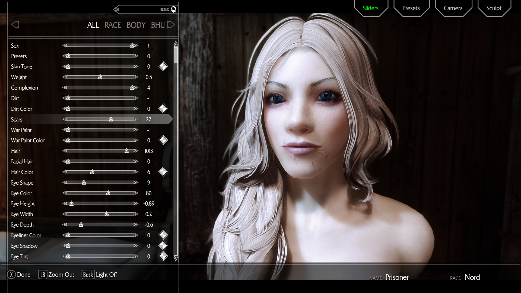Open the Dirt Color picker diamond

coord(163,109)
